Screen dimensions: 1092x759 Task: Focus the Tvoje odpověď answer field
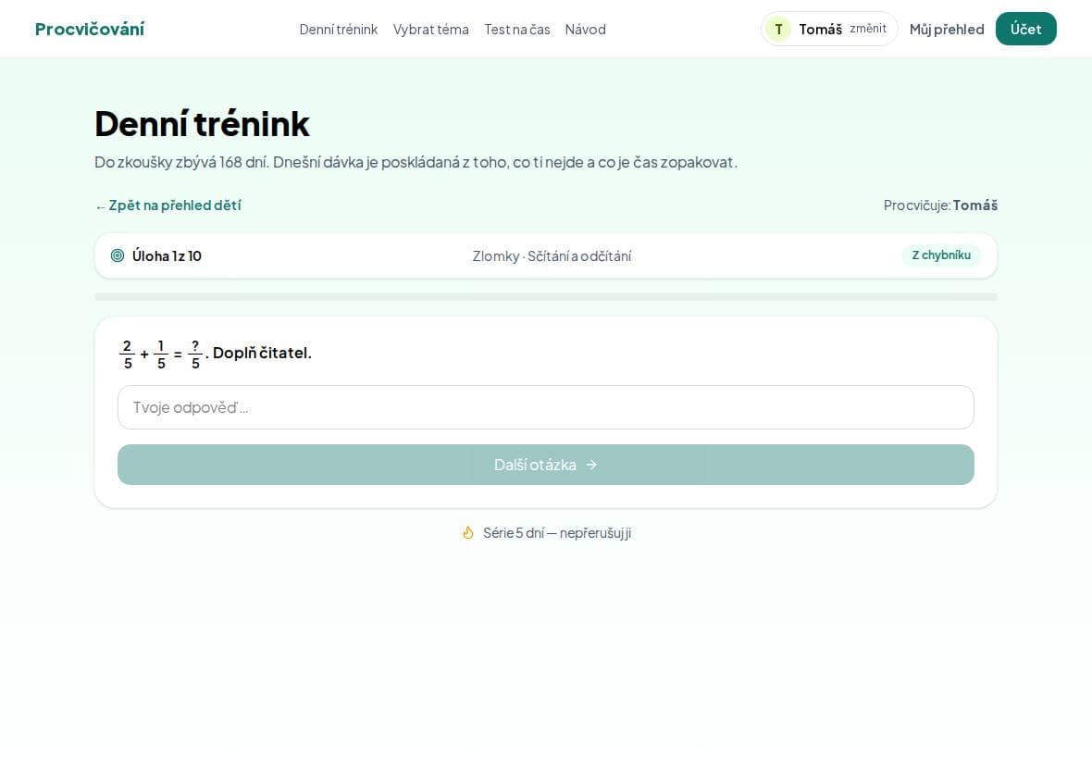coord(546,407)
